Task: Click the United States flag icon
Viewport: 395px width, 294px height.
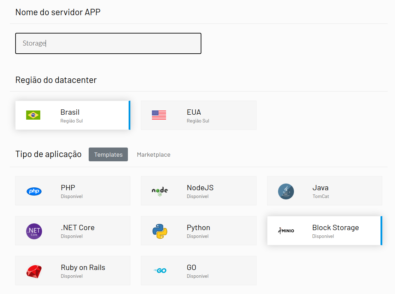Action: [159, 115]
